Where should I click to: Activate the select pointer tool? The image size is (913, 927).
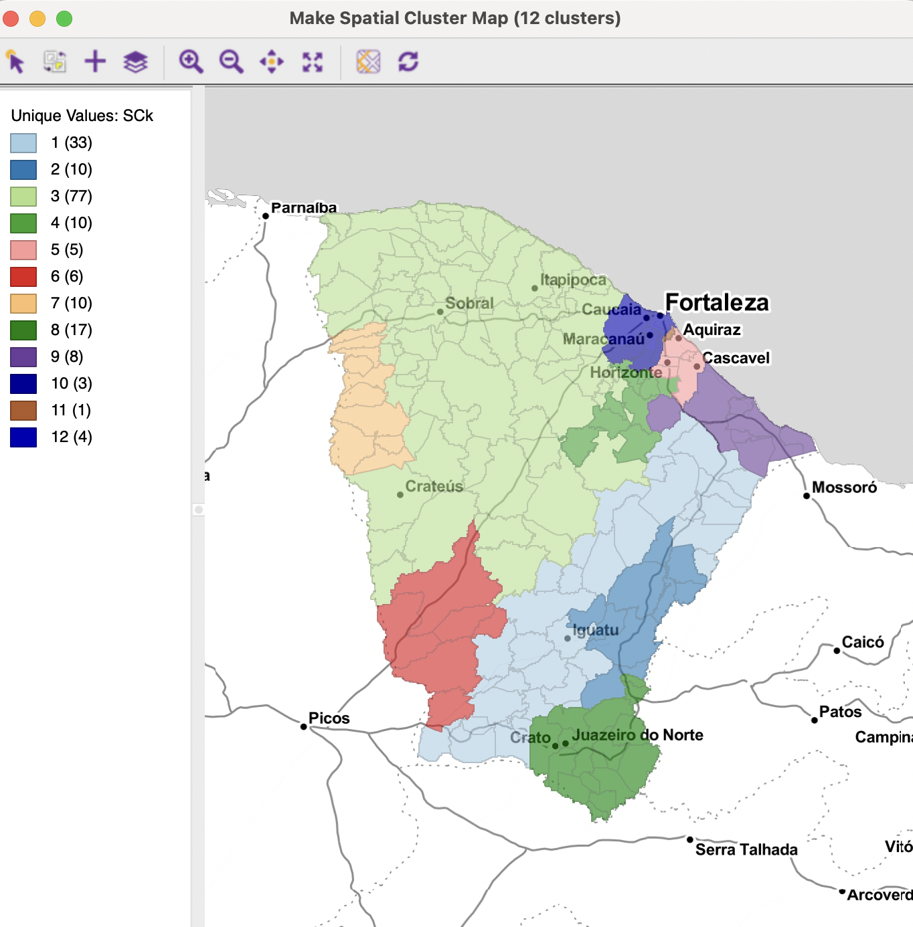[15, 62]
